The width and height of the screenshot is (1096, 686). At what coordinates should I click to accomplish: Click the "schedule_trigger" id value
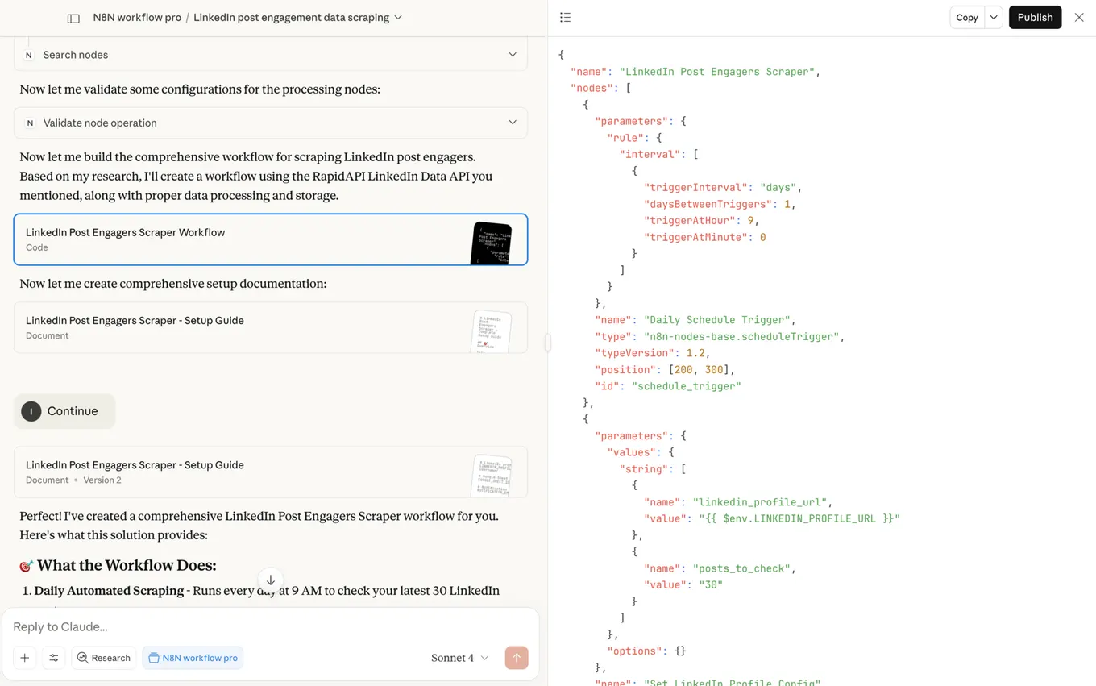tap(686, 386)
